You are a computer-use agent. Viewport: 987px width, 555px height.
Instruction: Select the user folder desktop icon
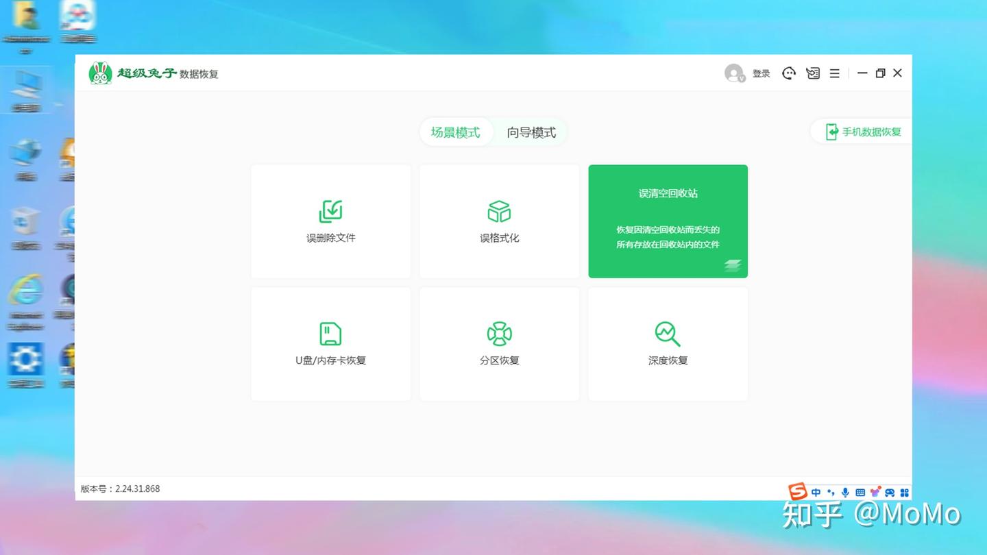coord(25,27)
